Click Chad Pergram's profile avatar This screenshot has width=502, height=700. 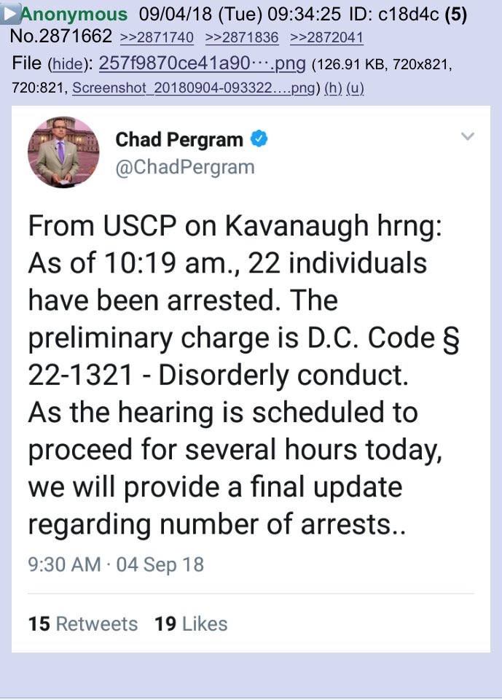click(x=63, y=152)
